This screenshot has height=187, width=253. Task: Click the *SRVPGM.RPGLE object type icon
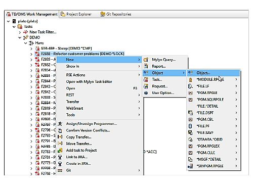(x=190, y=166)
